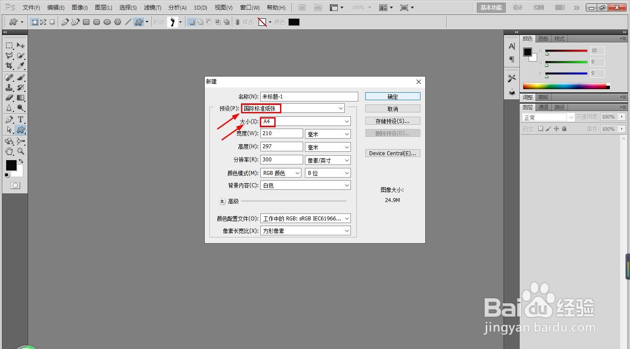Image resolution: width=630 pixels, height=349 pixels.
Task: Choose Shape Layers mode in options bar
Action: coord(35,22)
